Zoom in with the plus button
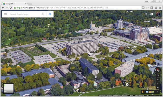Screen dimensions: 163x97 click(x=158, y=84)
